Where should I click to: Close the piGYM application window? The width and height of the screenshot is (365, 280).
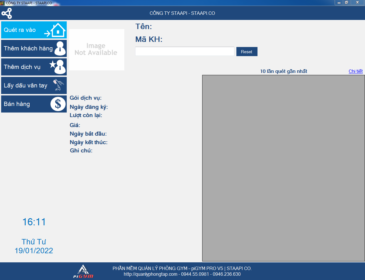pyautogui.click(x=357, y=3)
